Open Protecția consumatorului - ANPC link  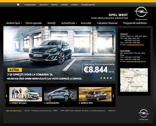point(44,111)
